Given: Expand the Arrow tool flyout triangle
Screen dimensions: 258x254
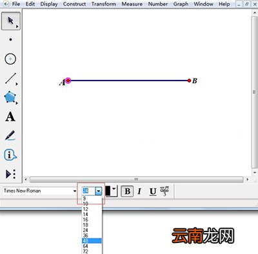Looking at the screenshot, I should point(17,26).
